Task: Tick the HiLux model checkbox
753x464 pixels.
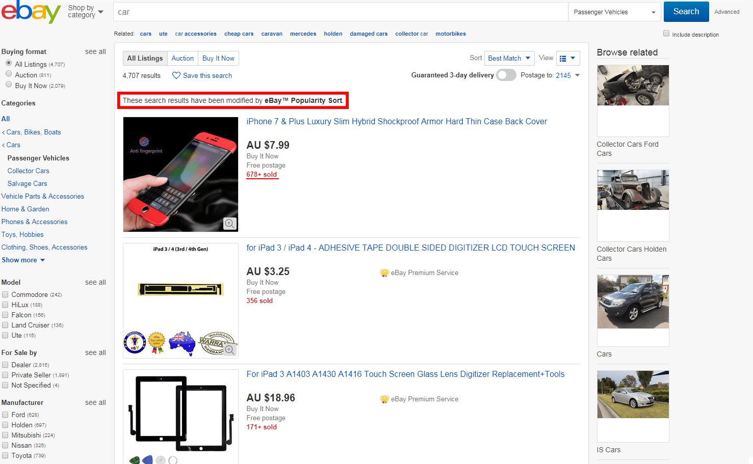Action: pyautogui.click(x=5, y=305)
